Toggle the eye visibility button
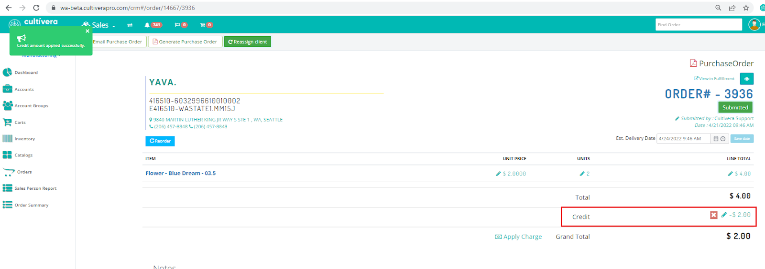 click(747, 79)
